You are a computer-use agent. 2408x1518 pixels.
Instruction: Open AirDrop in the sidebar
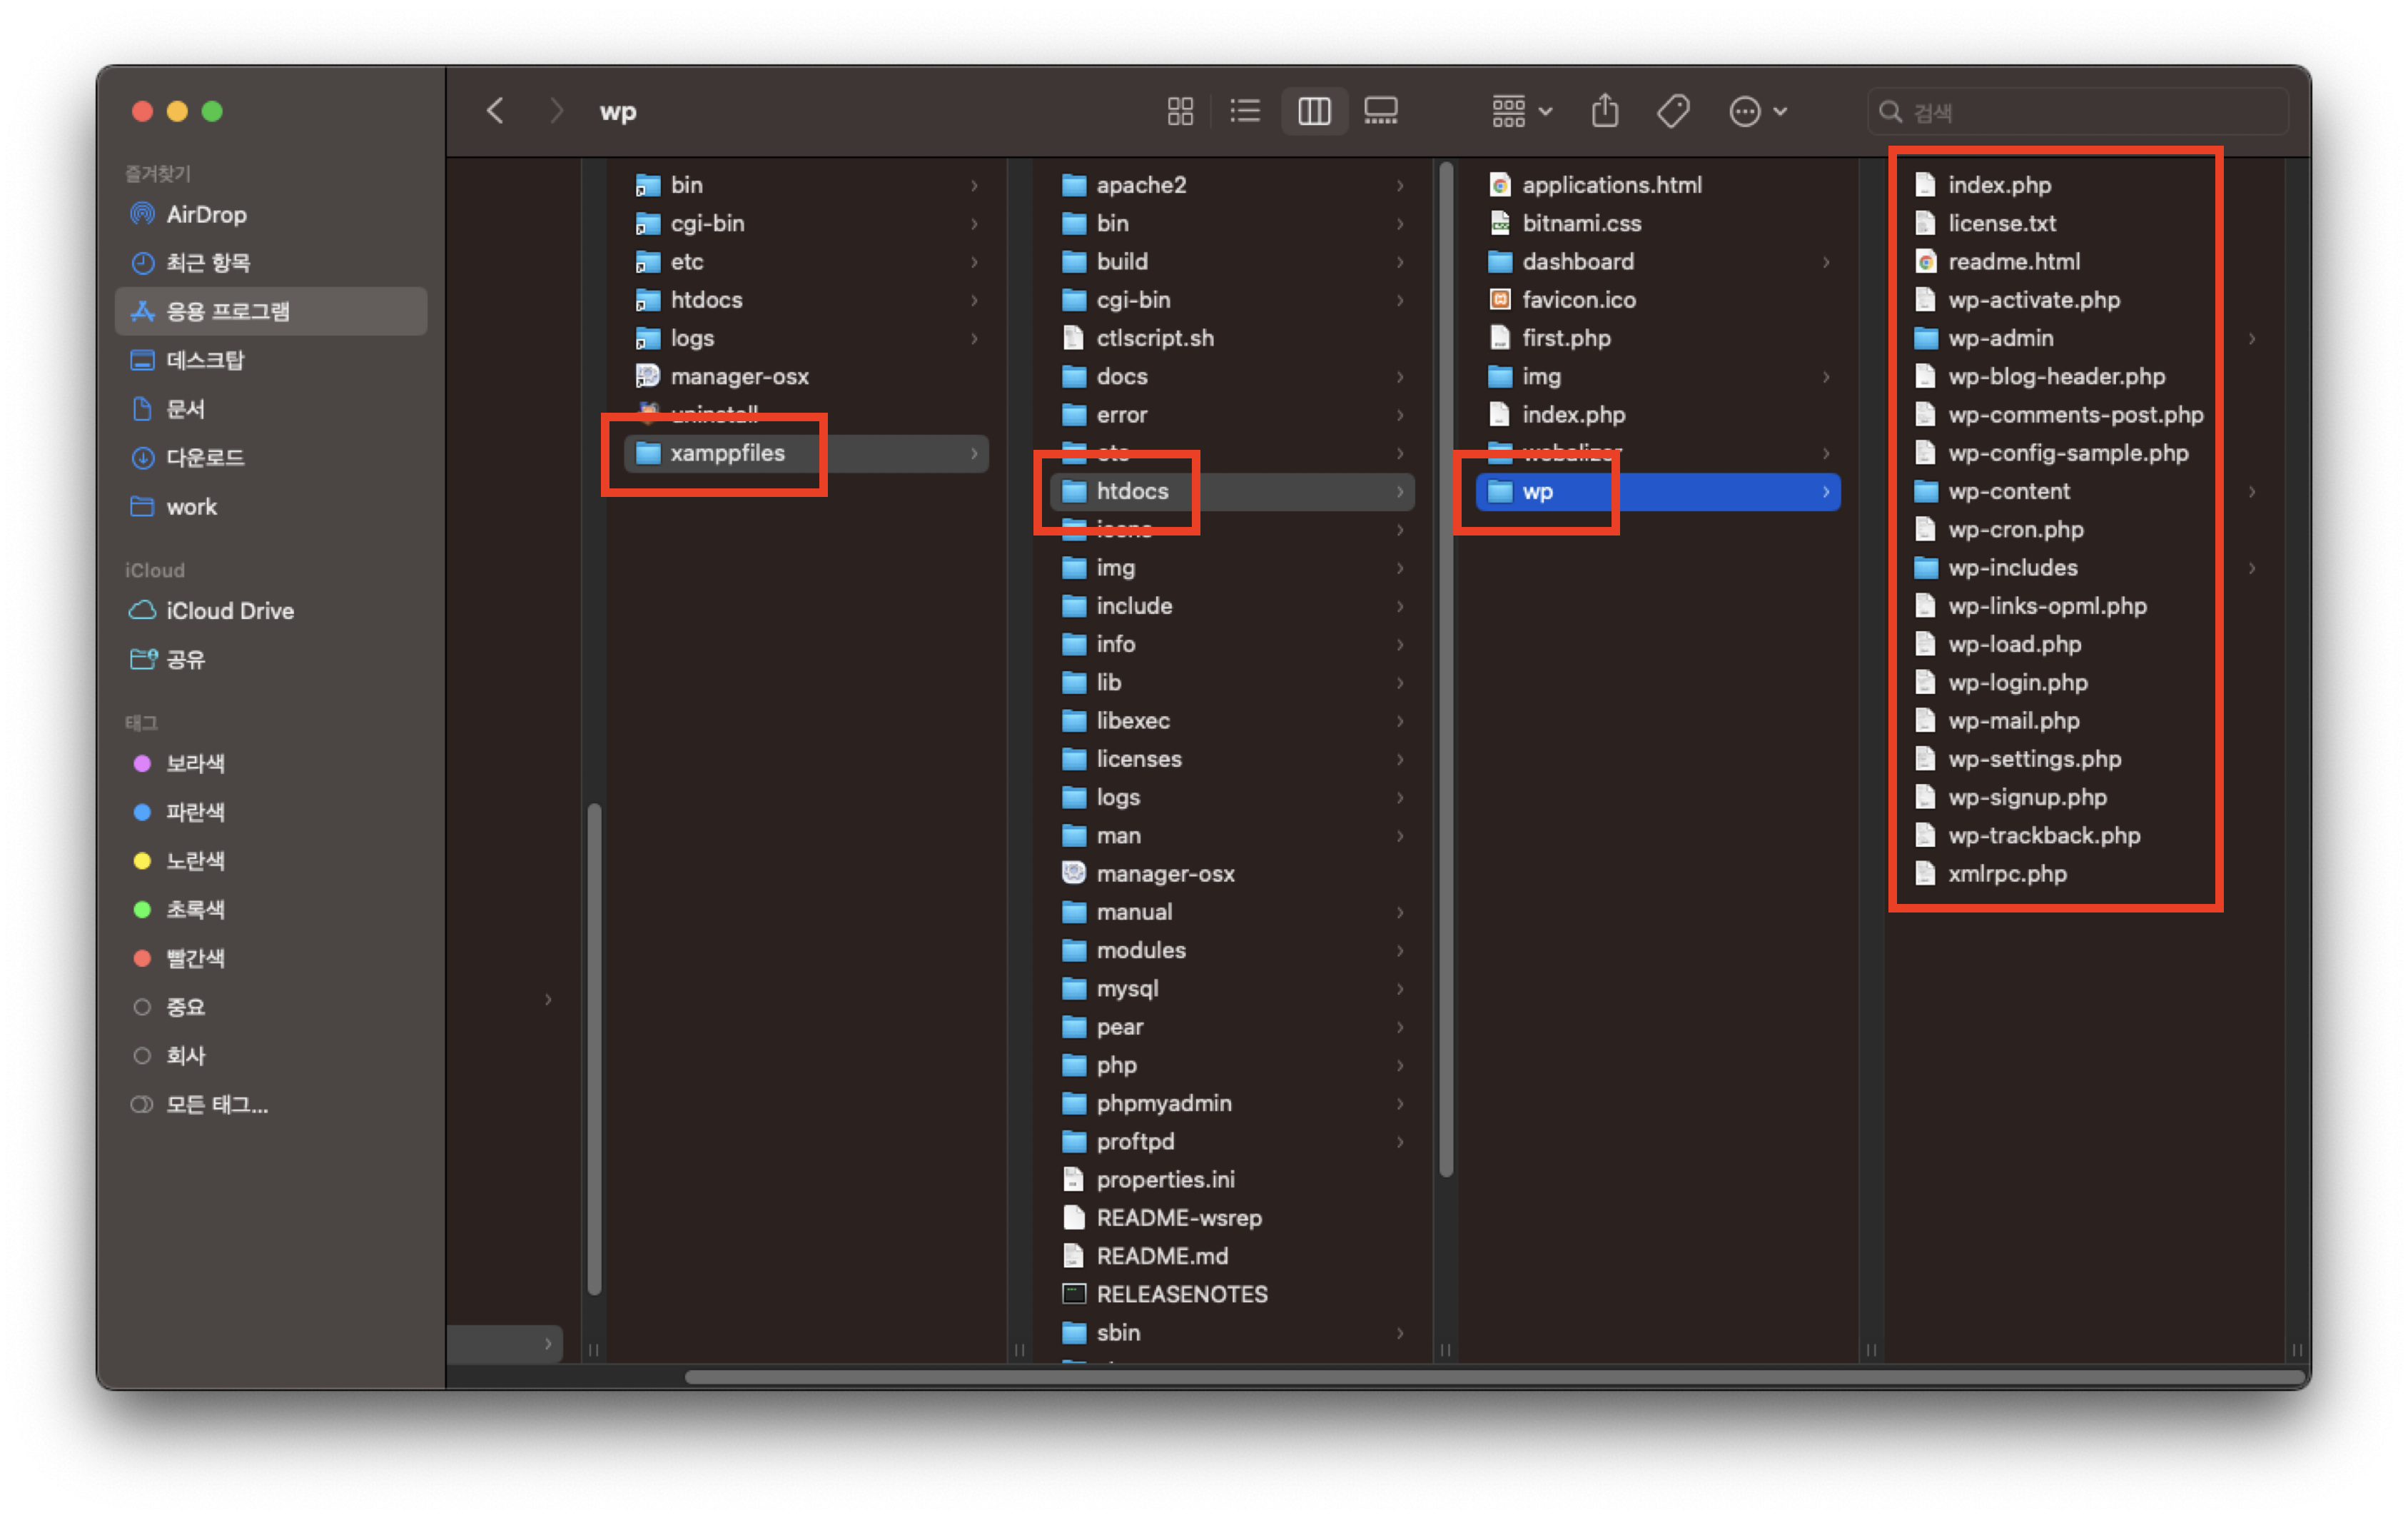tap(206, 214)
